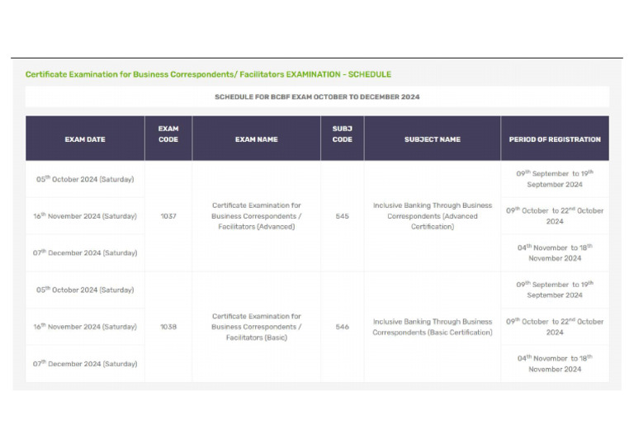The width and height of the screenshot is (634, 448).
Task: Click the EXAM NAME column header
Action: 257,139
